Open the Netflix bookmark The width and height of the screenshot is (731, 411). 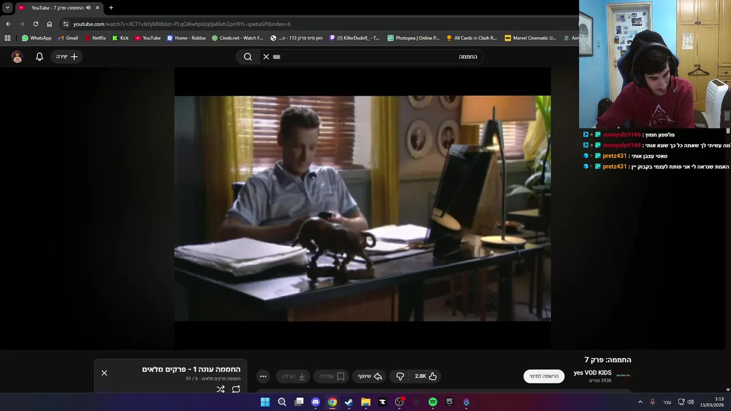[95, 38]
